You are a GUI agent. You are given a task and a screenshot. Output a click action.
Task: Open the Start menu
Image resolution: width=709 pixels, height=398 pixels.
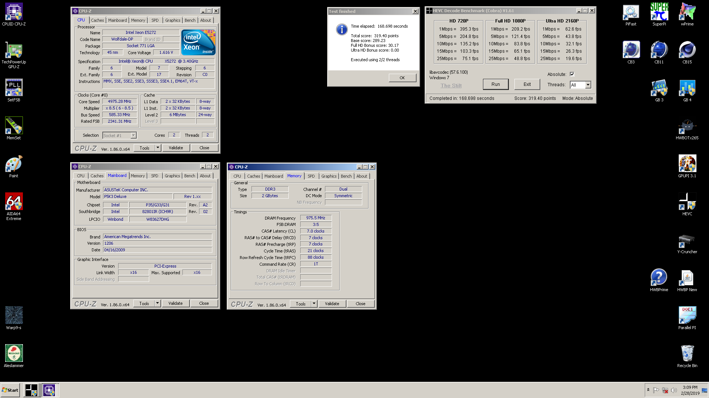point(10,390)
